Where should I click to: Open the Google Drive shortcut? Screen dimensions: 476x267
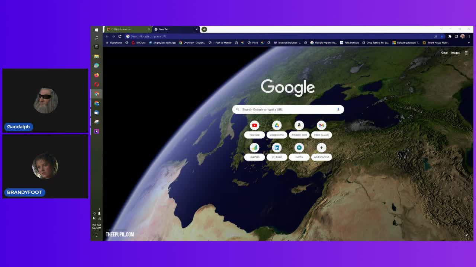277,129
